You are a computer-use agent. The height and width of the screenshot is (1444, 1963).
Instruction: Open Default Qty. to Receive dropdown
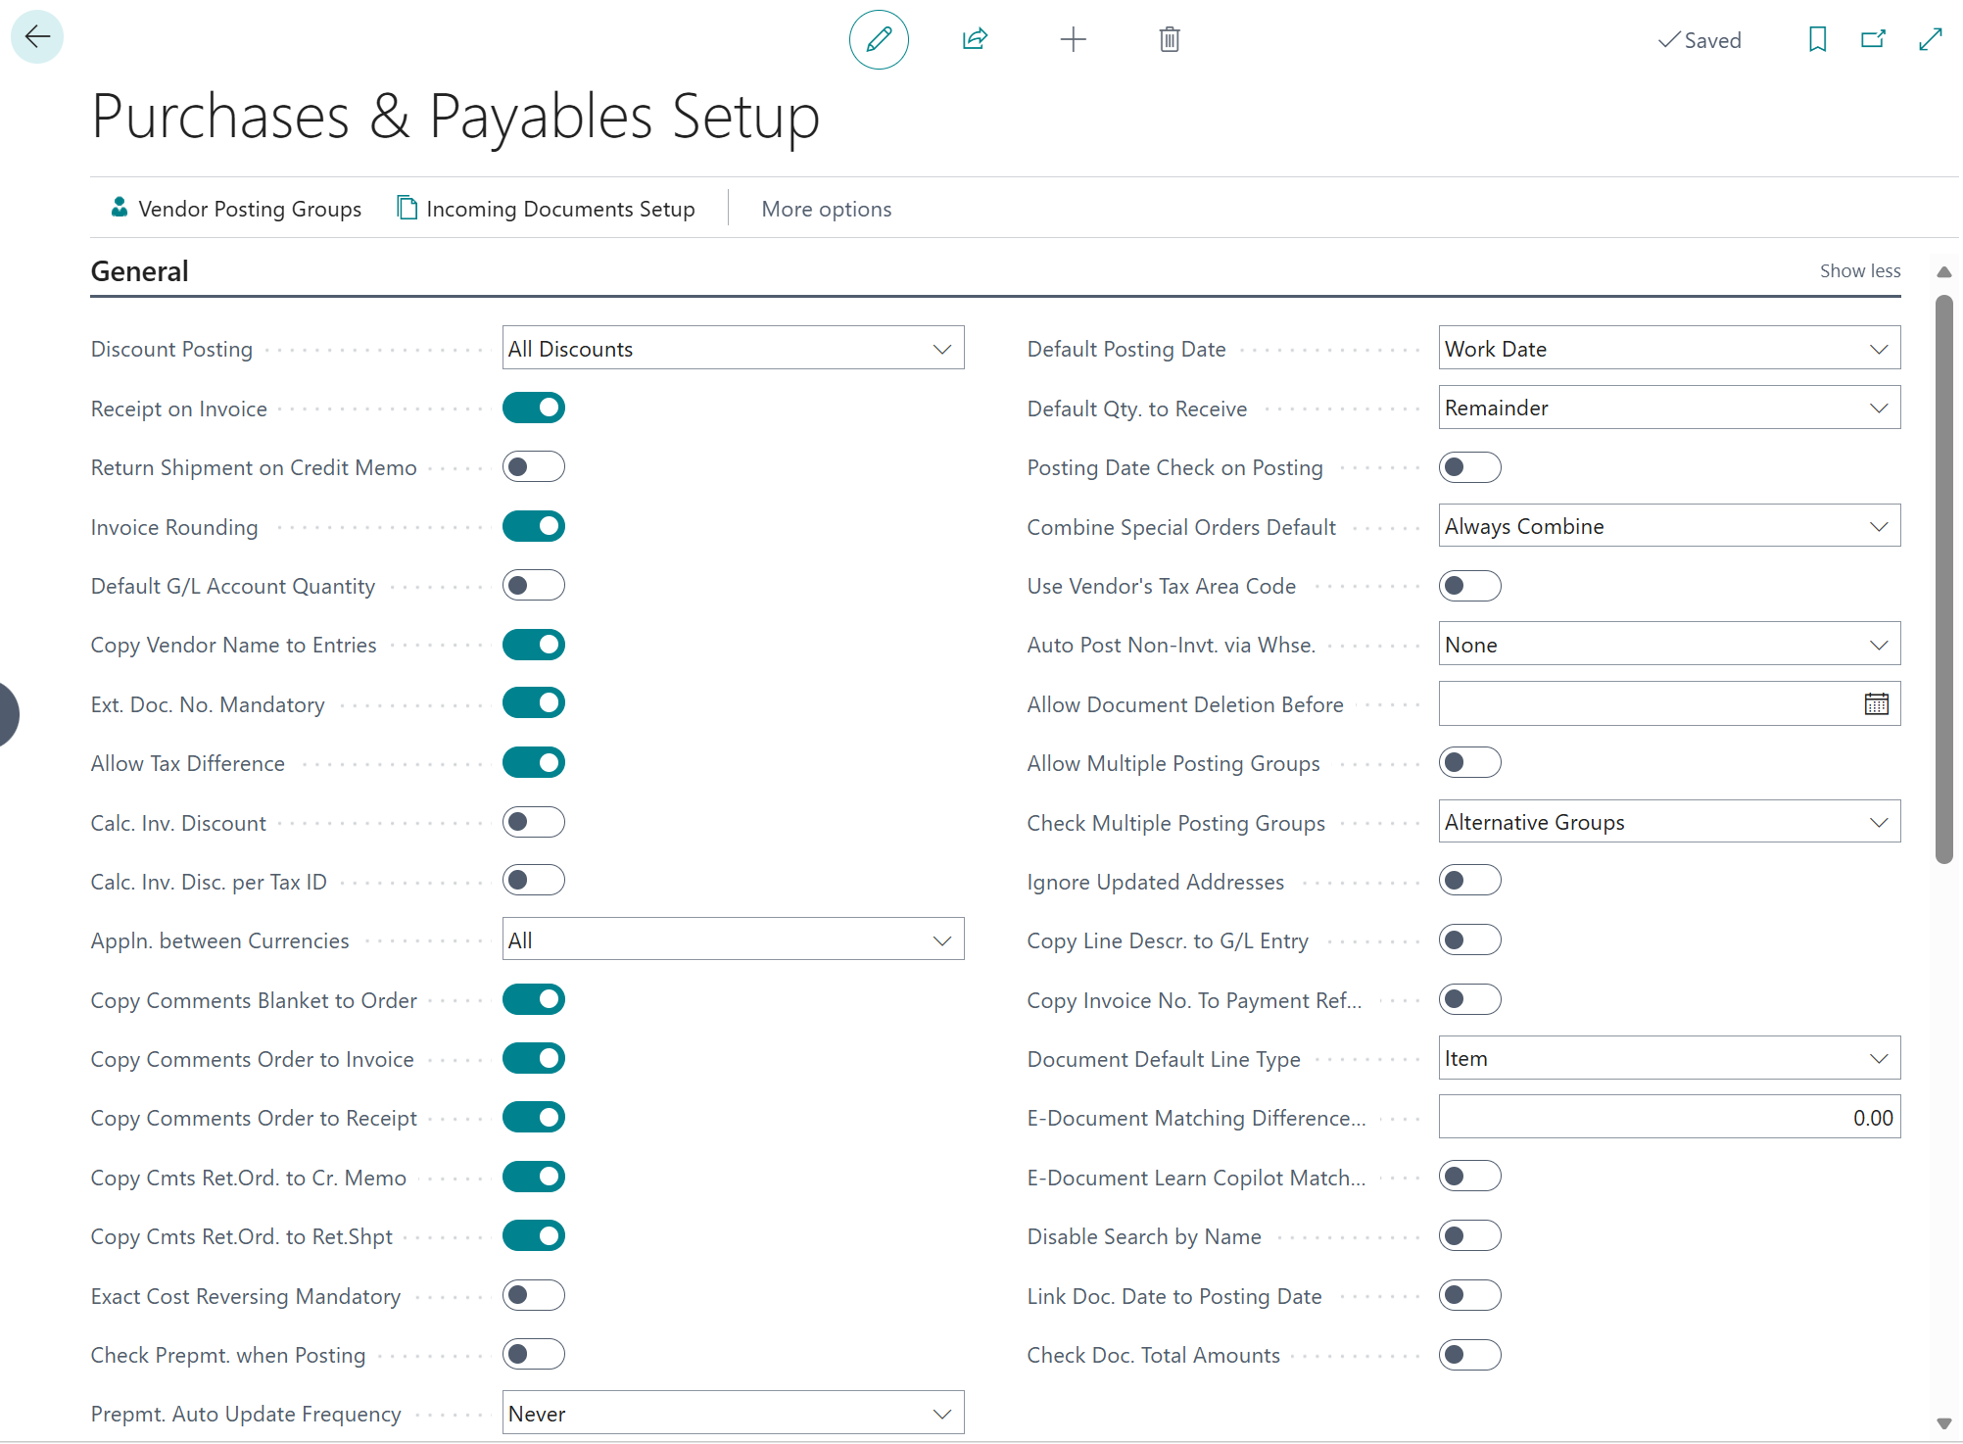pyautogui.click(x=1669, y=408)
